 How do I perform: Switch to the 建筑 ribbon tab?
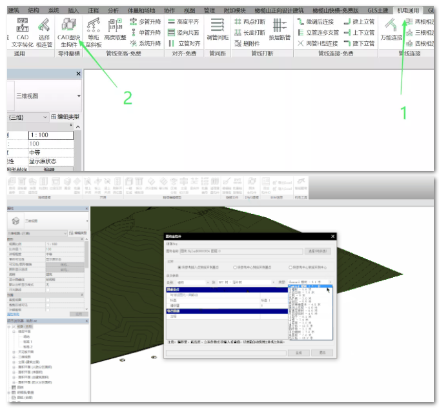click(x=14, y=10)
